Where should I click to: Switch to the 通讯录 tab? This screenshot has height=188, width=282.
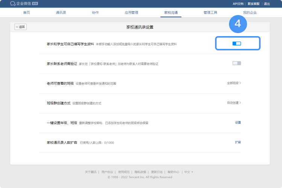61,12
